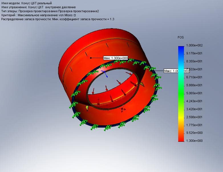223x172 pixels.
Task: Click the Имя модели title line
Action: (27, 3)
